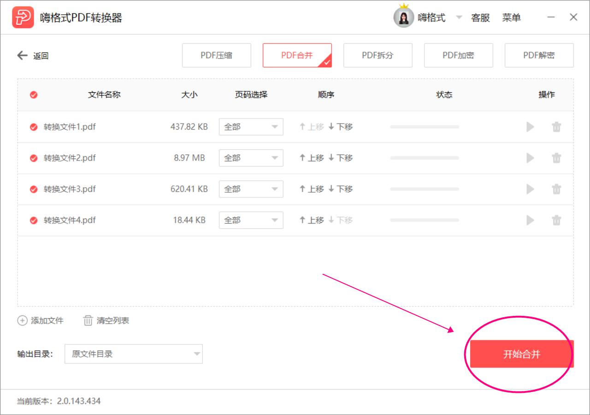This screenshot has height=415, width=590.
Task: Open page selection dropdown for 转换文件4.pdf
Action: (251, 220)
